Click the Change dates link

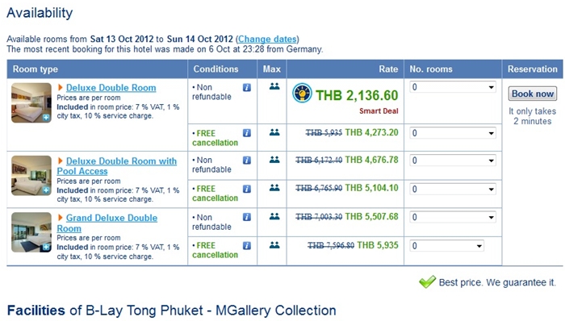267,39
